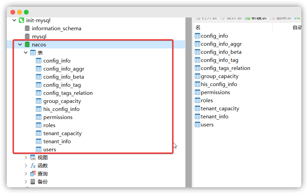This screenshot has height=194, width=308.
Task: Select config_info in the right list
Action: click(214, 36)
